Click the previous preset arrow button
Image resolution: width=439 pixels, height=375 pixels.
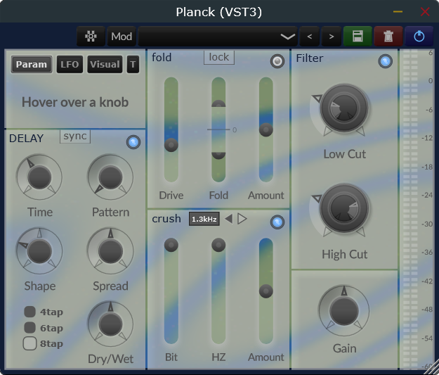click(309, 37)
